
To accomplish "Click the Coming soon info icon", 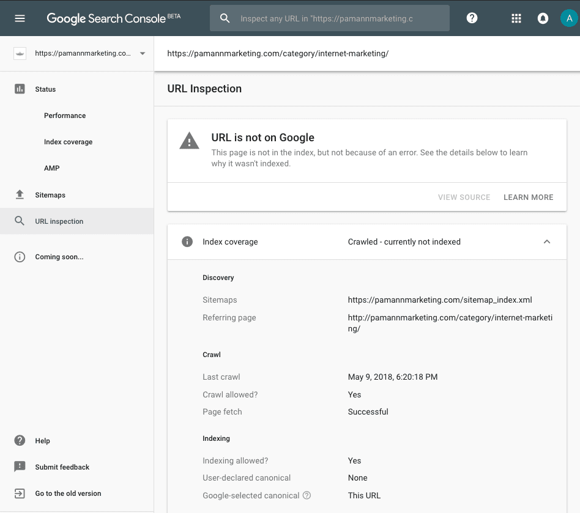I will pyautogui.click(x=20, y=257).
